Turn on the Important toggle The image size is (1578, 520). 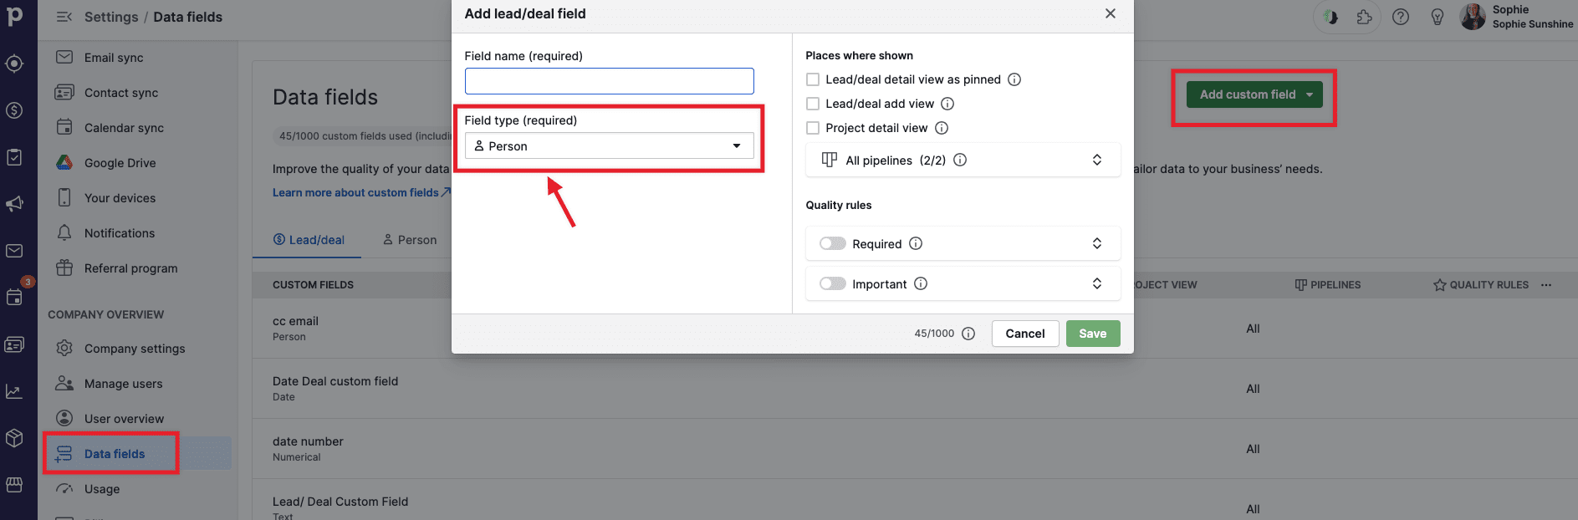click(832, 283)
